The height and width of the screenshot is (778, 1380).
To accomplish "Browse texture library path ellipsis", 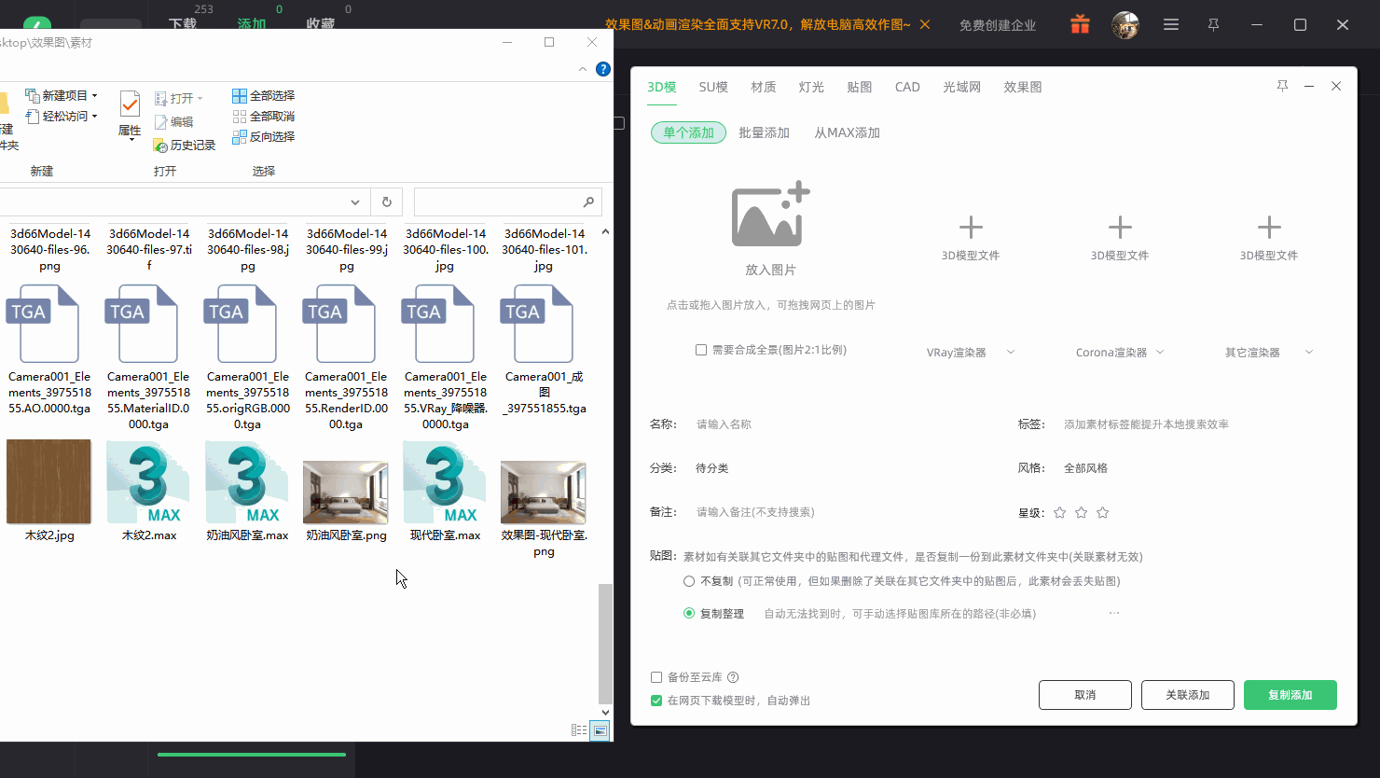I will click(x=1113, y=613).
